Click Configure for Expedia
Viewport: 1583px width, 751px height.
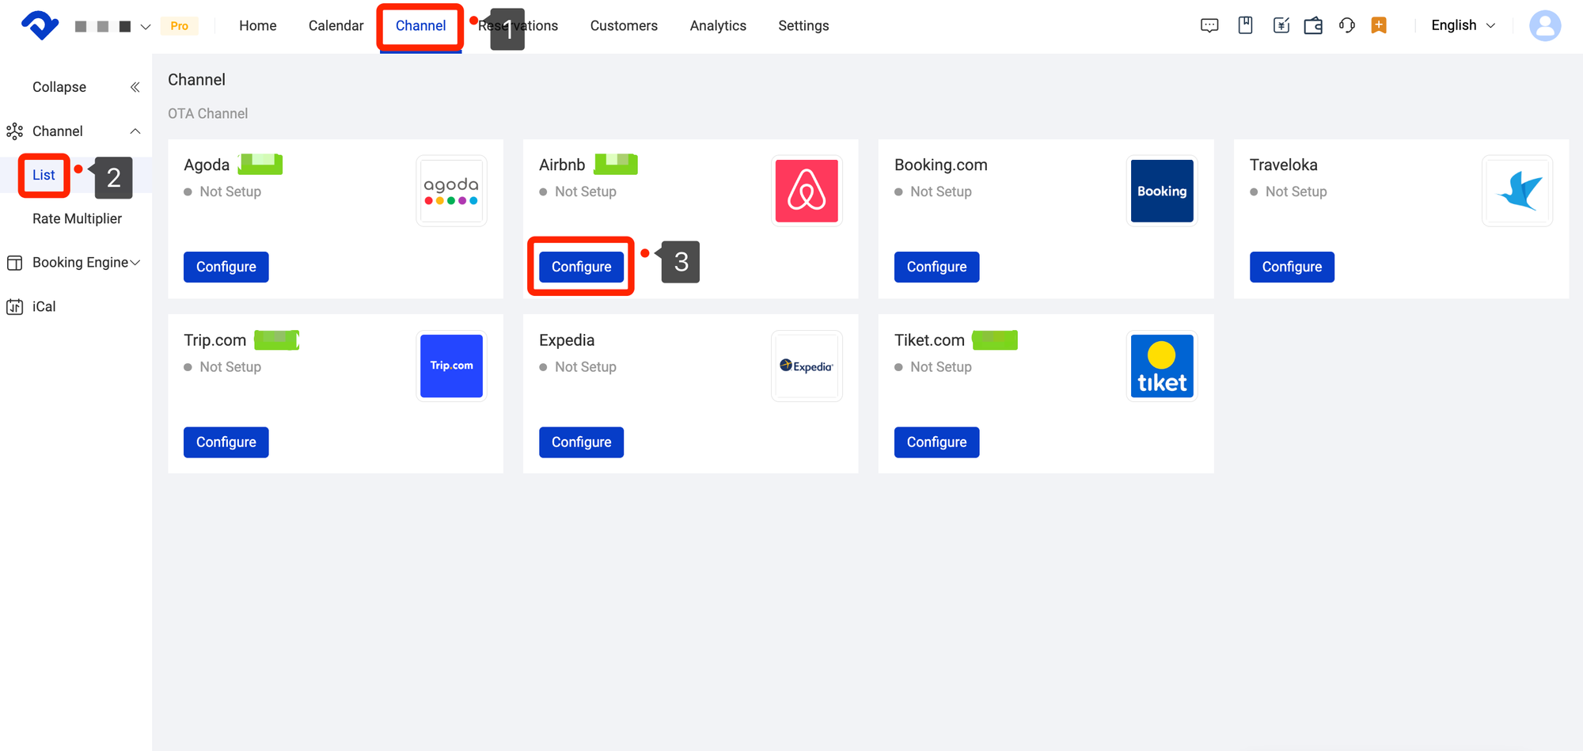pos(581,442)
